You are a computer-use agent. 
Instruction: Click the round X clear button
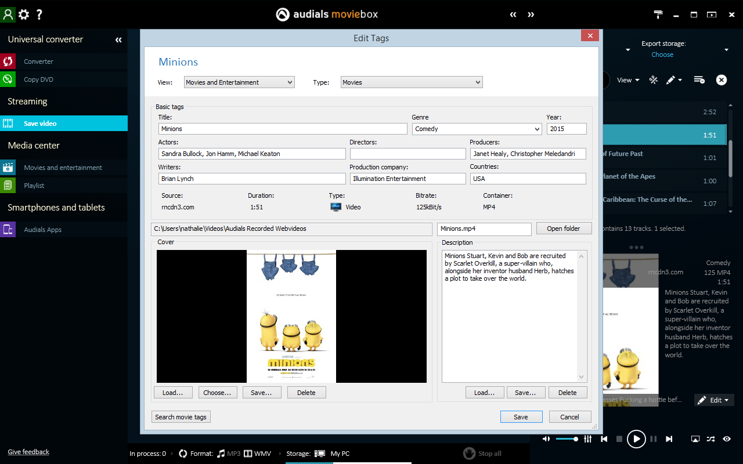click(722, 80)
